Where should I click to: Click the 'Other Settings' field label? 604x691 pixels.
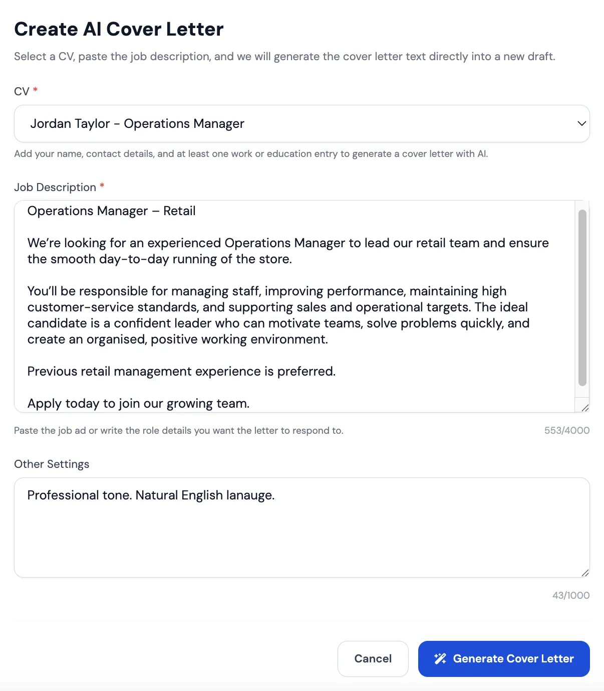point(52,464)
